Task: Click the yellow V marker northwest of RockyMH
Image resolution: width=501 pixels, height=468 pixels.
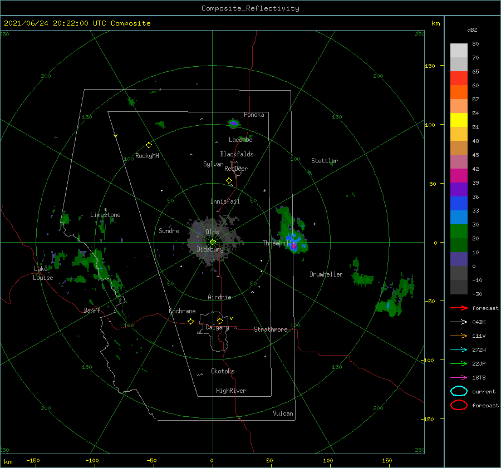Action: pos(116,136)
